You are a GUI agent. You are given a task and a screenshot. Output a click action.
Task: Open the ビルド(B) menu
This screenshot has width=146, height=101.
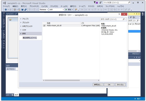45,6
